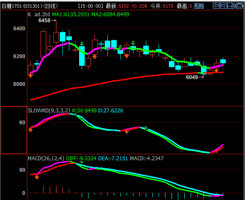The width and height of the screenshot is (245, 200).
Task: Click the 6200 price axis label
Action: click(x=19, y=56)
